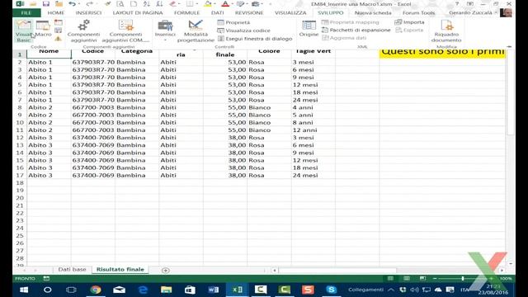Screen dimensions: 528x297
Task: Open the Macro list button
Action: [x=43, y=29]
